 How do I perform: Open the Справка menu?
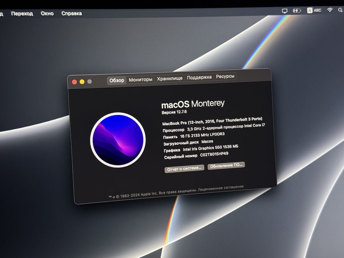(x=72, y=14)
